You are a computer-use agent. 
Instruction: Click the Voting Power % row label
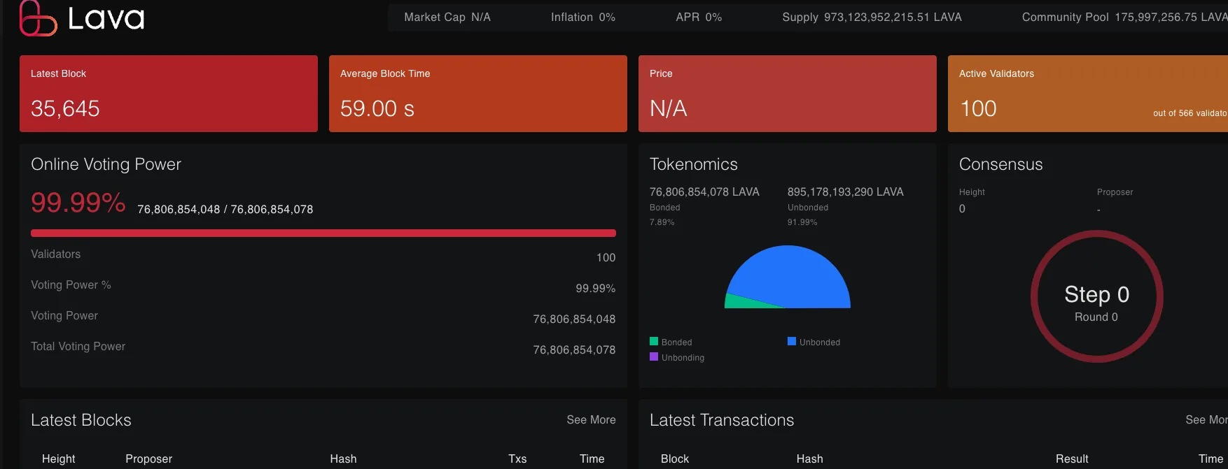coord(71,284)
